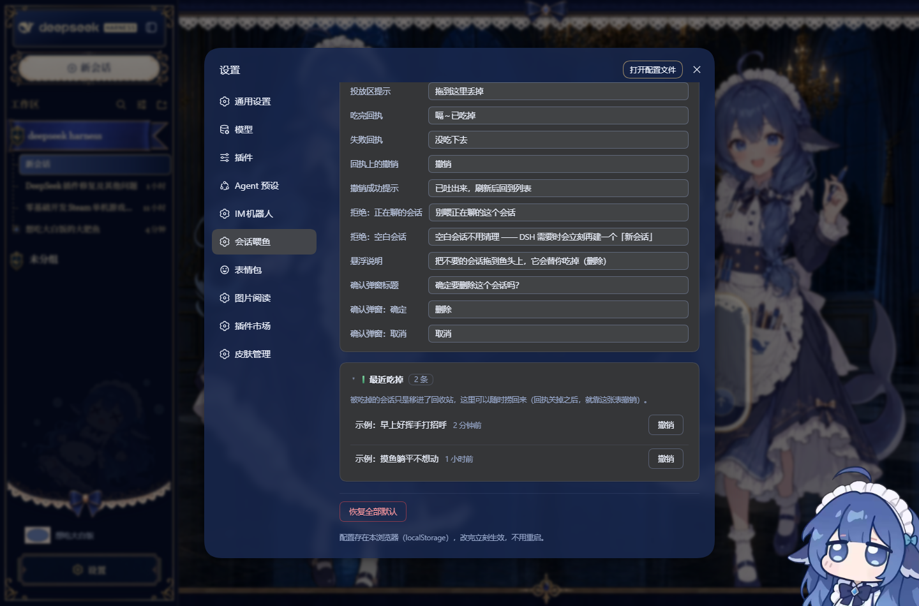
Task: Click the 示例：摸鱼躺平不想动 entry text
Action: pos(397,459)
